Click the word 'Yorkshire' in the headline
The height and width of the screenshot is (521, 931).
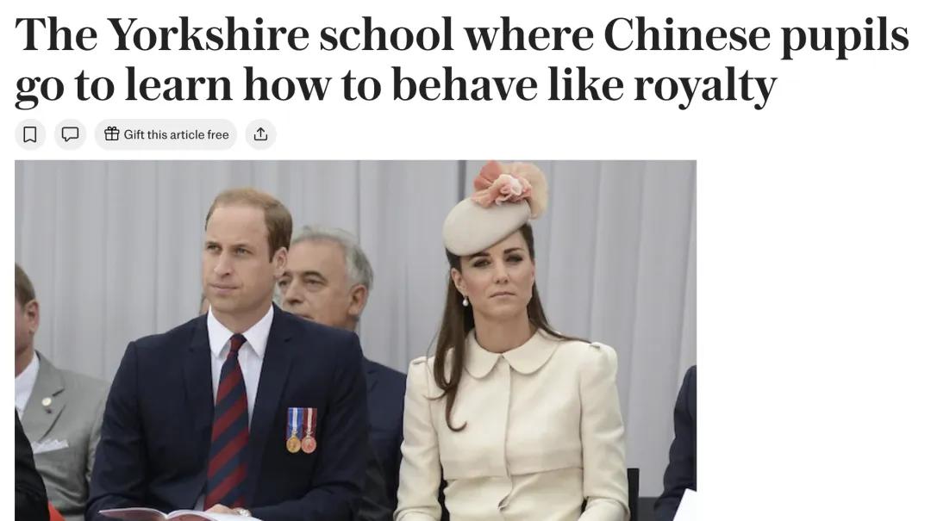tap(208, 34)
